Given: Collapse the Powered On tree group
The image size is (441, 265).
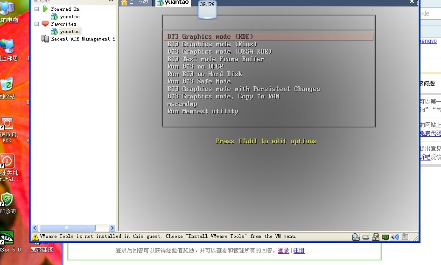Looking at the screenshot, I should [36, 9].
